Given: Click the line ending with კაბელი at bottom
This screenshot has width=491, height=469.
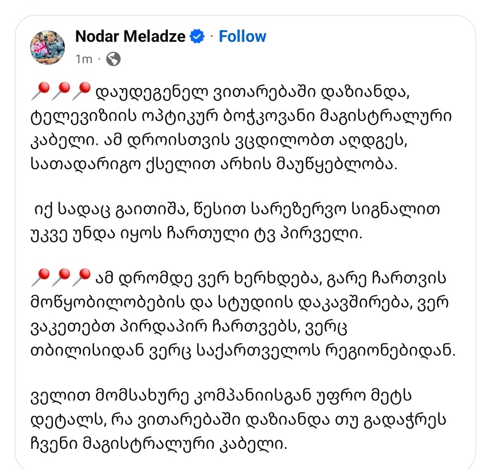Looking at the screenshot, I should click(159, 444).
